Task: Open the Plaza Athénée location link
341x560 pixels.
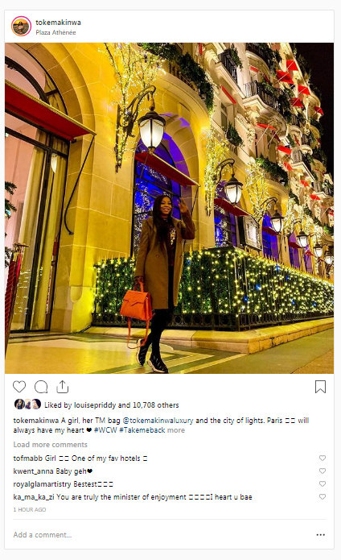Action: [x=55, y=32]
